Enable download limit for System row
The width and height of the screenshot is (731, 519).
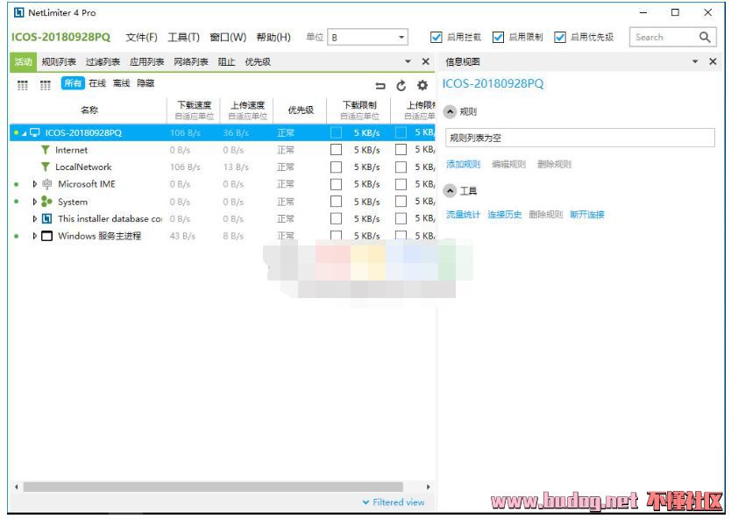coord(336,202)
